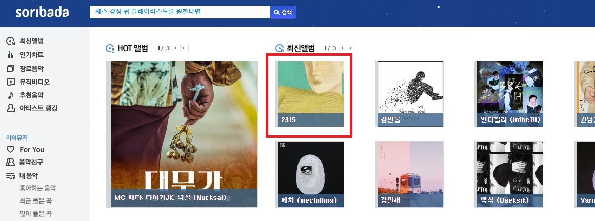Open 좋아하는 음악 link
Viewport: 595px width, 221px height.
[37, 188]
